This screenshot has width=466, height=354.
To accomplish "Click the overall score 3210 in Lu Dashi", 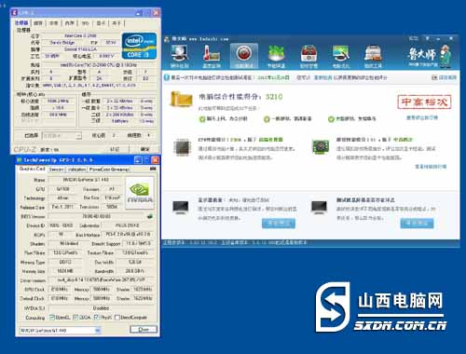I will (x=274, y=97).
